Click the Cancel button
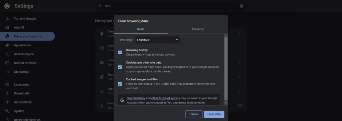The image size is (342, 121). point(194,114)
